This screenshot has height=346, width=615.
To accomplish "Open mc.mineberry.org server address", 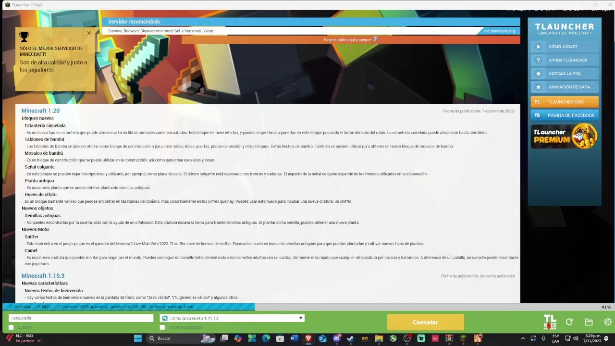I will 499,31.
